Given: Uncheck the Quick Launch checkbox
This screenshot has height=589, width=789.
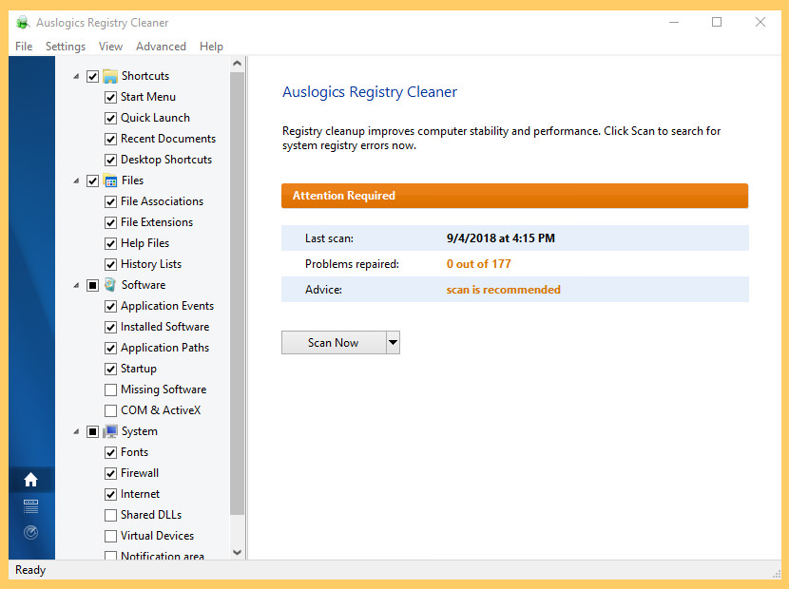Looking at the screenshot, I should pyautogui.click(x=110, y=118).
